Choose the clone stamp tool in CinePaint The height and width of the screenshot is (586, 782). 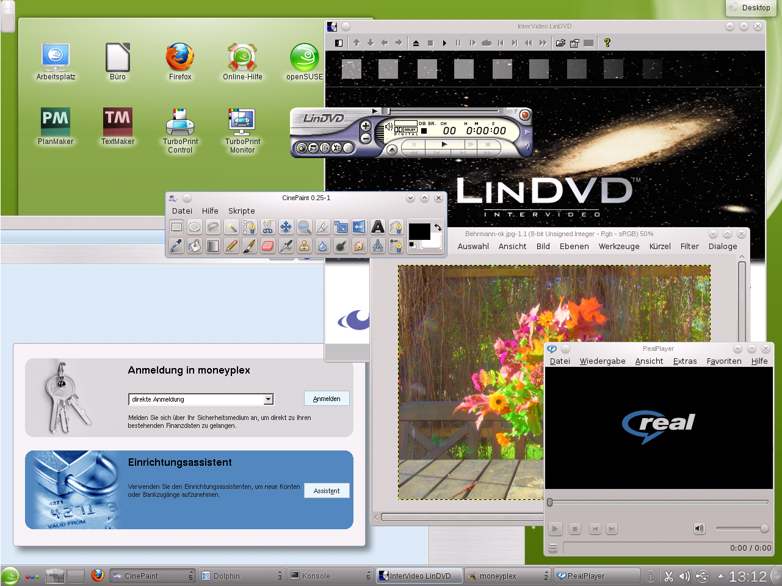(x=305, y=245)
